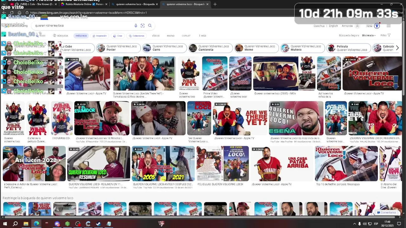Open the notification center icon
Image resolution: width=406 pixels, height=228 pixels.
coord(399,224)
